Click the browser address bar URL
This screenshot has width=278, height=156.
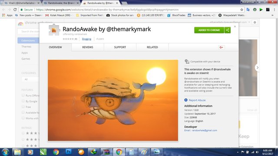(x=107, y=10)
